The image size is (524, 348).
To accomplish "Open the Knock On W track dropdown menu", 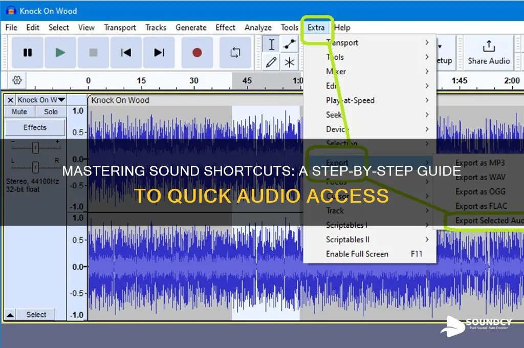I will [41, 100].
